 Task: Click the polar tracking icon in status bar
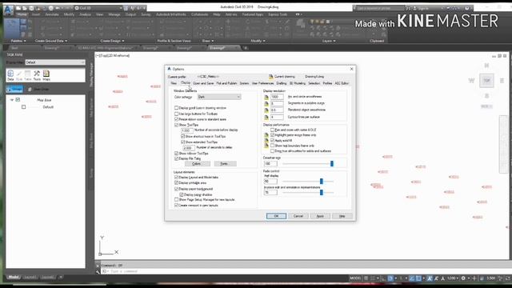tap(391, 278)
